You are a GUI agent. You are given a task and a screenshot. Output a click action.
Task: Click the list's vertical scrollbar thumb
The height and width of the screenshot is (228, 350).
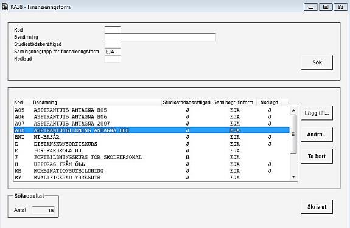293,134
